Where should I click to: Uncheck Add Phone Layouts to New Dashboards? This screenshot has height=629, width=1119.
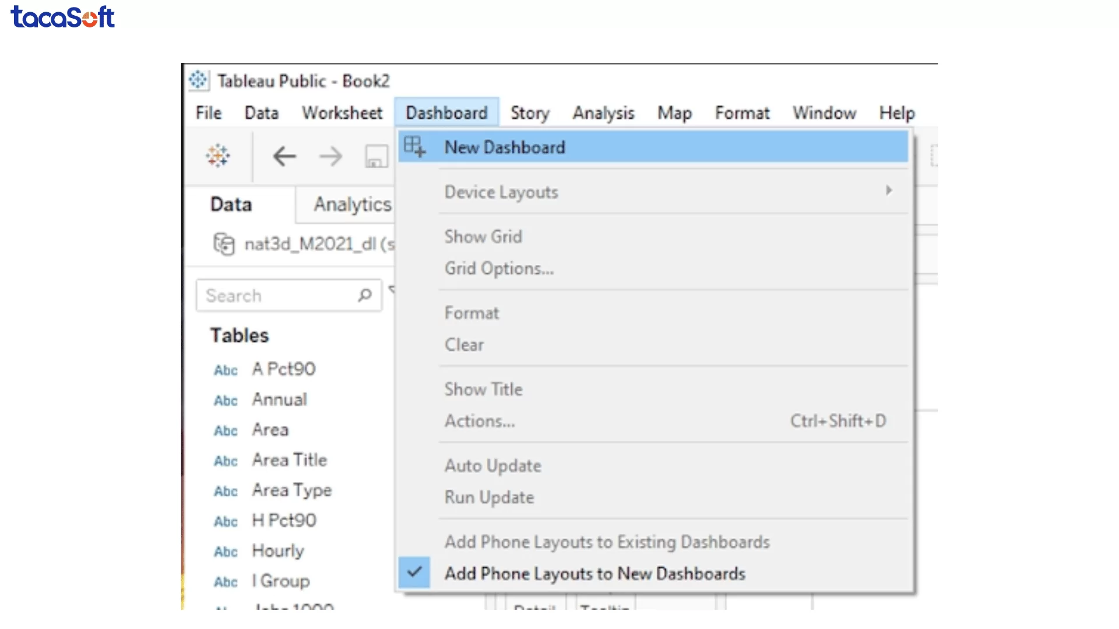click(594, 574)
